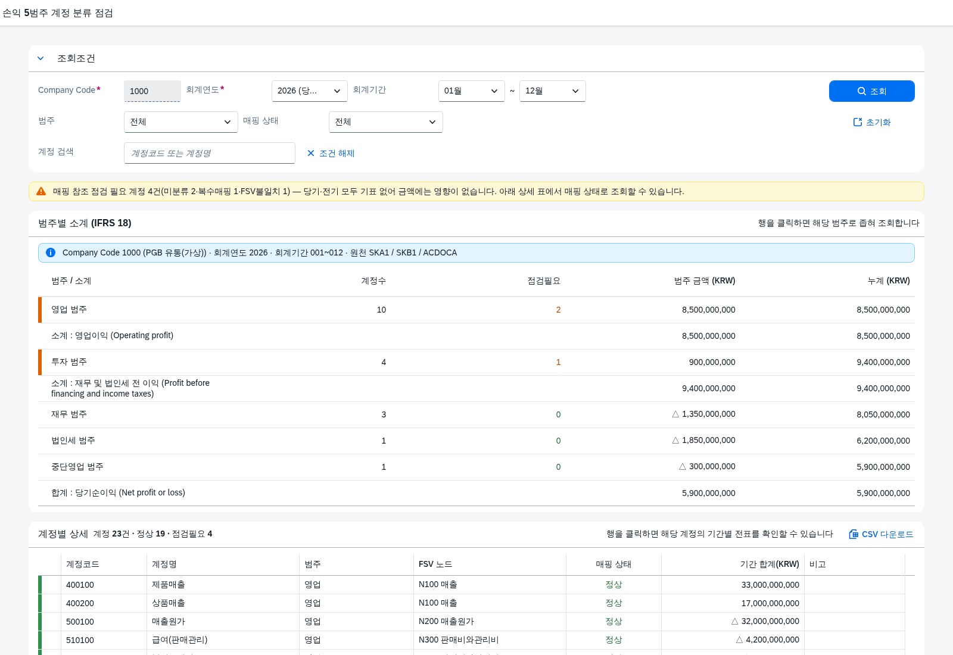Open the 범주 dropdown
953x655 pixels.
pos(180,122)
